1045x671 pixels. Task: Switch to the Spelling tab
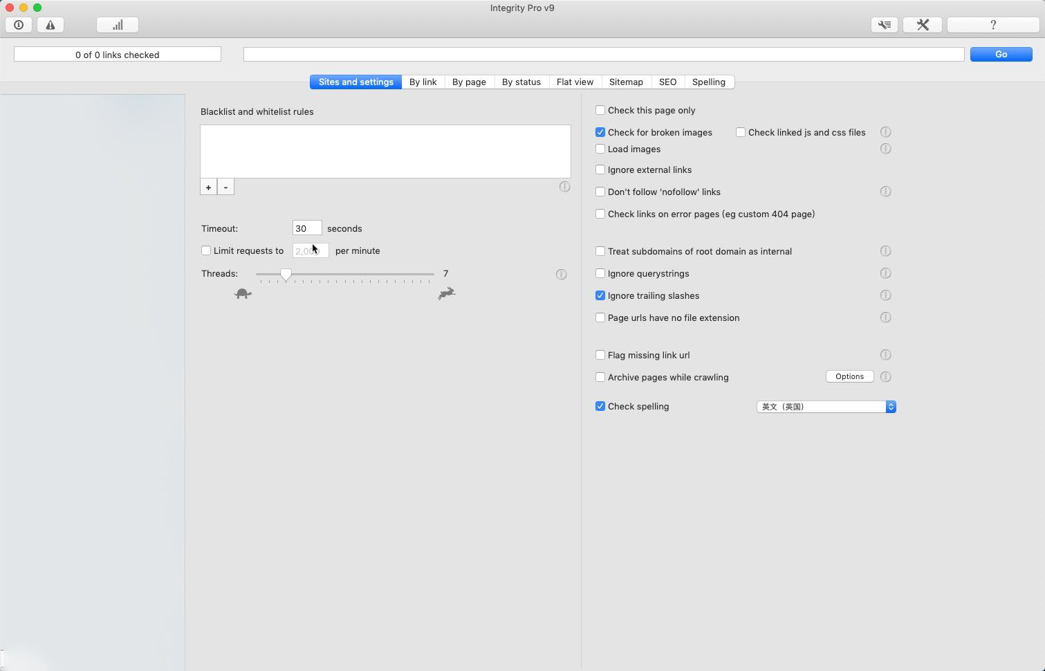(x=709, y=82)
